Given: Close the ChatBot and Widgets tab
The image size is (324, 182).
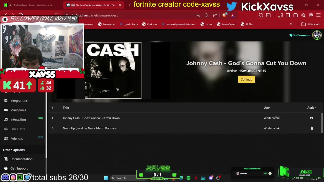Looking at the screenshot, I should tap(120, 5).
